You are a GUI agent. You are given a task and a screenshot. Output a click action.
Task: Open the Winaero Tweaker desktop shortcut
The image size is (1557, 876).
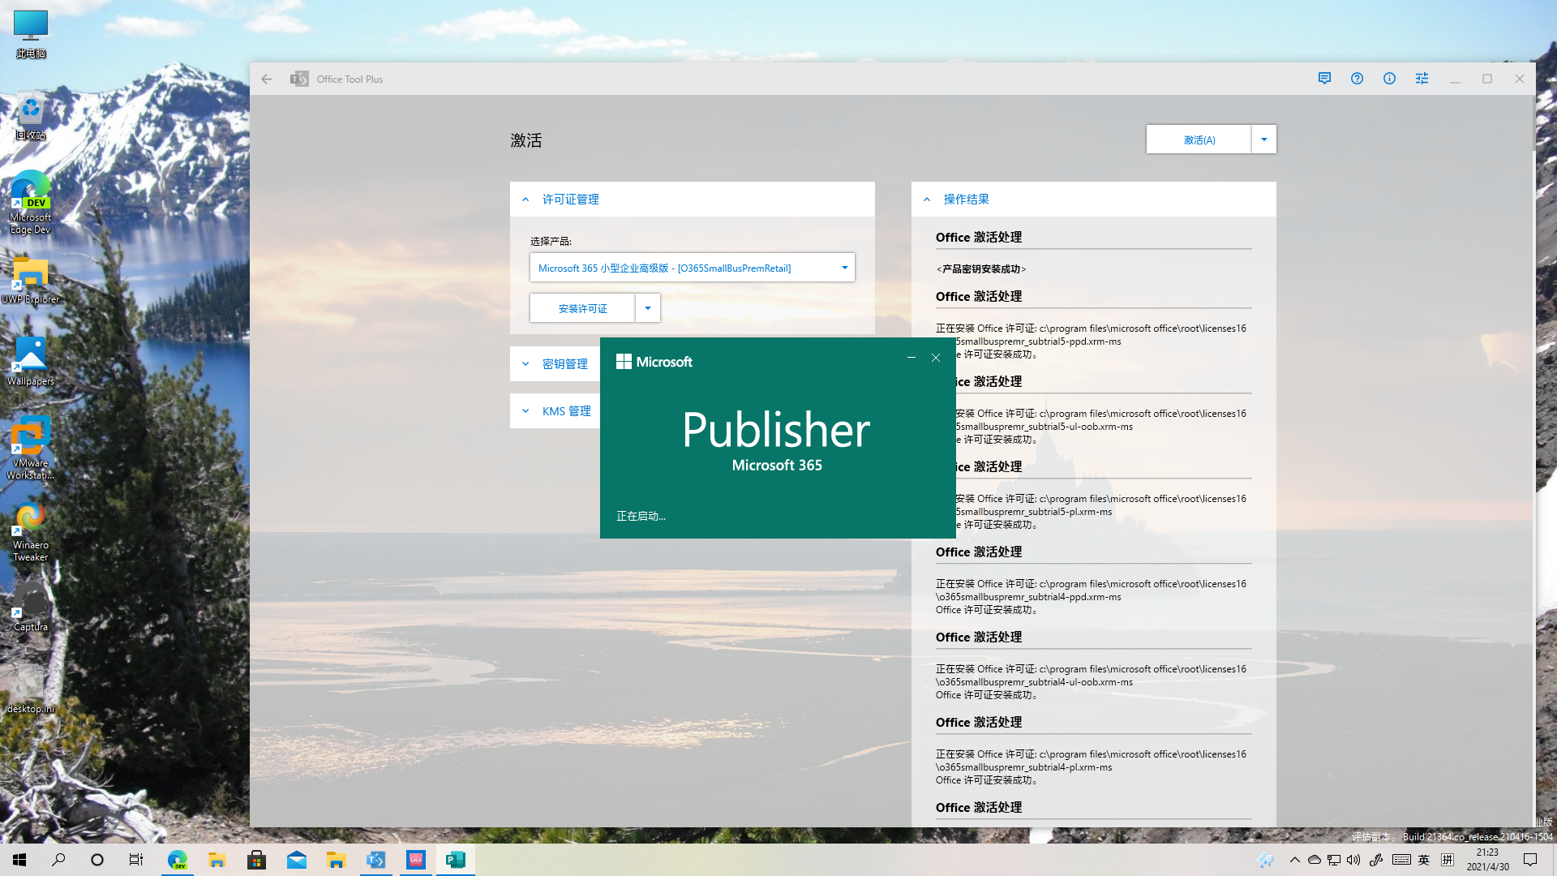31,532
